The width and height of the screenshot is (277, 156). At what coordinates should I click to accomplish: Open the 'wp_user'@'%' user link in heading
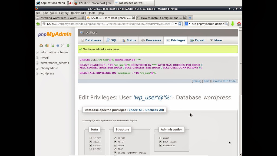tap(152, 97)
